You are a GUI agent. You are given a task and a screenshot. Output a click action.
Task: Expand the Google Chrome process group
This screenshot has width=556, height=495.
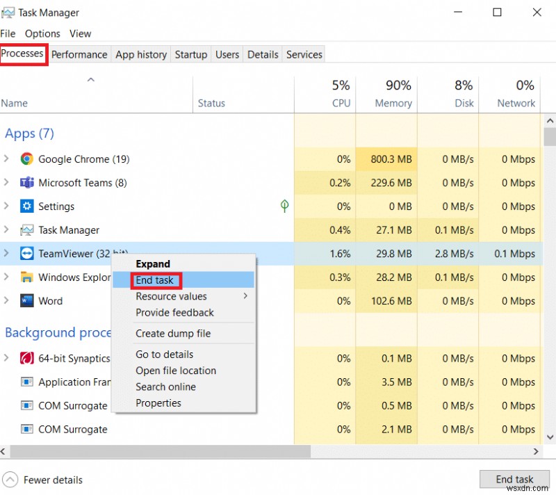click(7, 159)
